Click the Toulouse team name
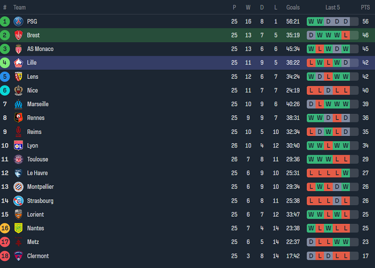375x268 pixels. (x=37, y=159)
